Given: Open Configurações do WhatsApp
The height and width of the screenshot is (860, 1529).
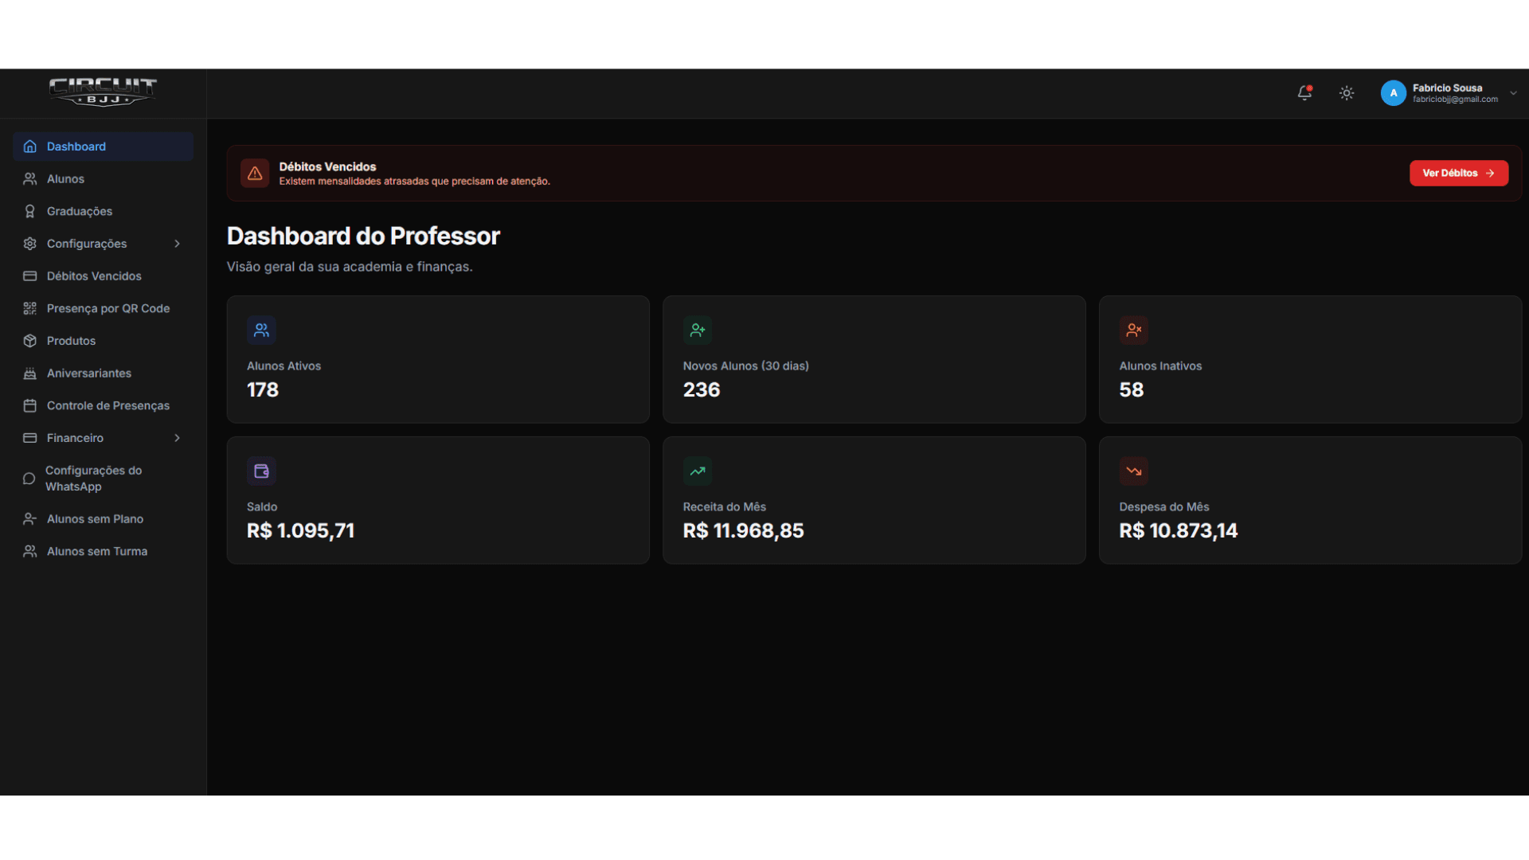Looking at the screenshot, I should [x=94, y=478].
